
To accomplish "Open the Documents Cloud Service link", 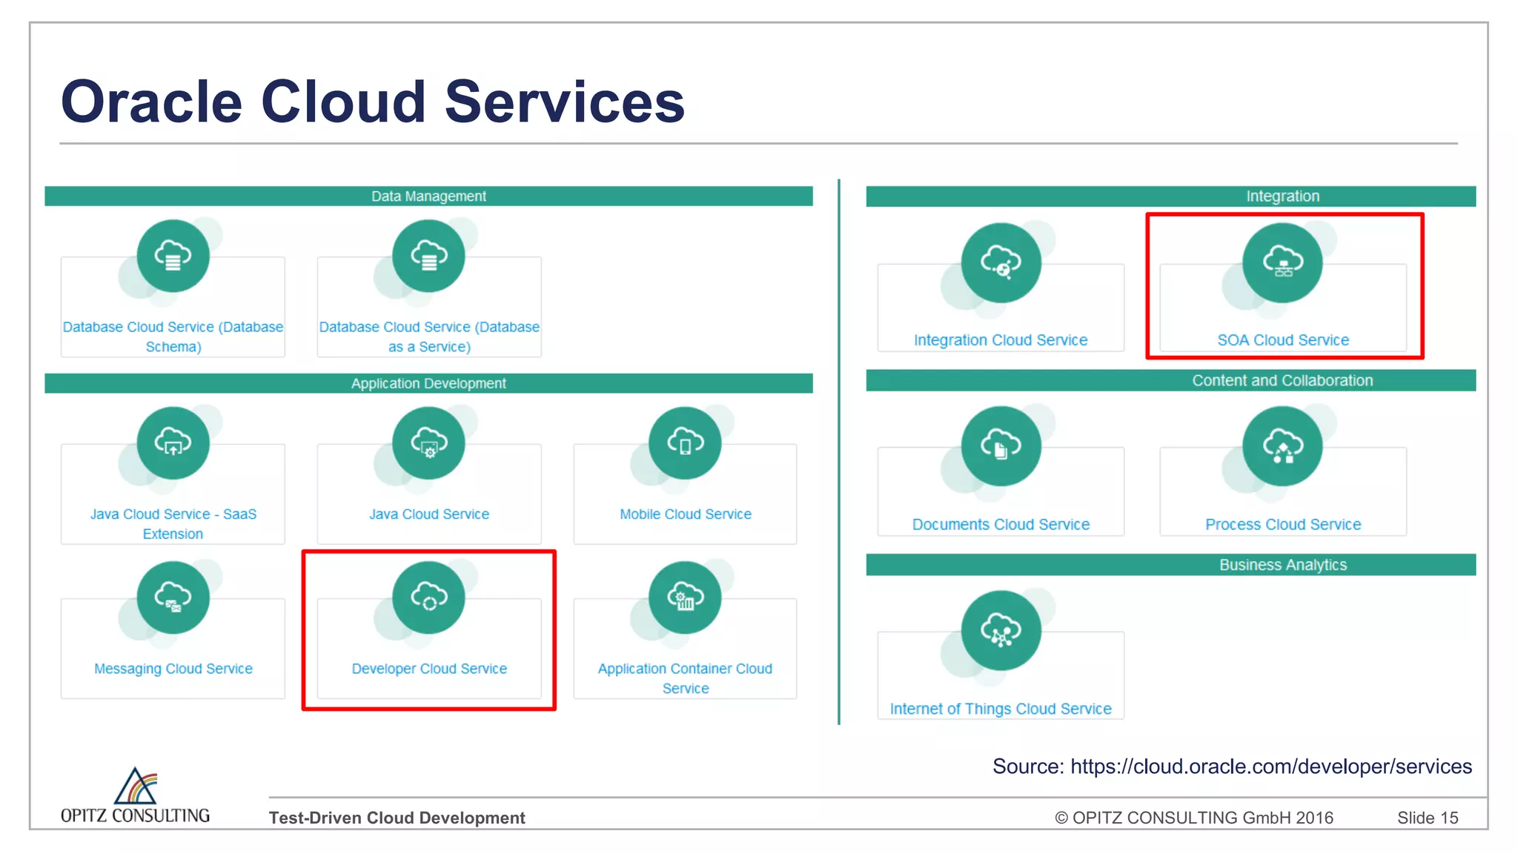I will coord(1001,525).
